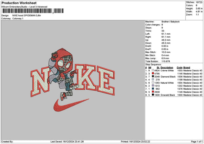Click the 'Color changes:' label
204x144 pixels.
[153, 25]
